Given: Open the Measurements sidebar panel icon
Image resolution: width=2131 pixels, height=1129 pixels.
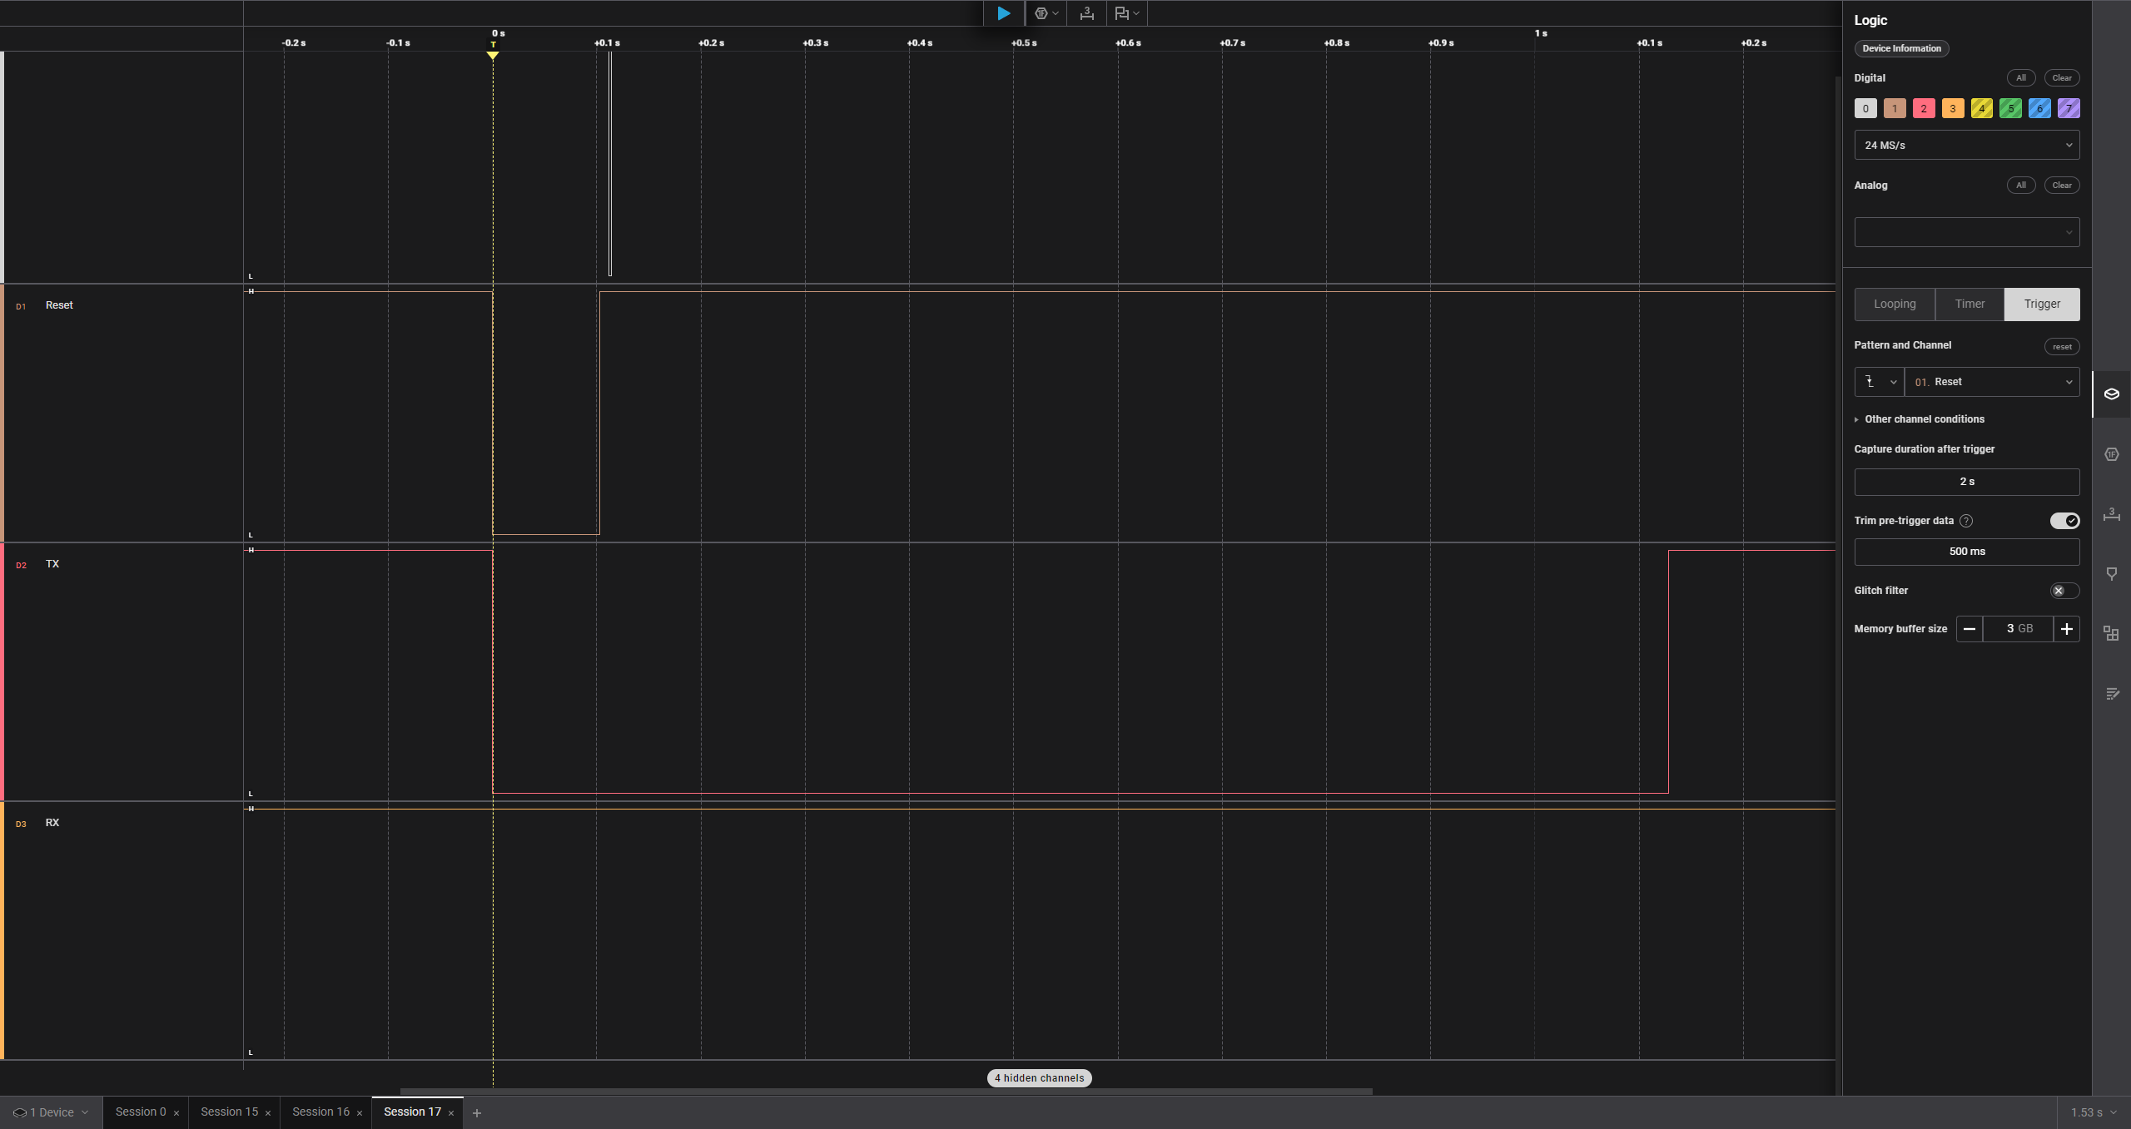Looking at the screenshot, I should (2111, 514).
